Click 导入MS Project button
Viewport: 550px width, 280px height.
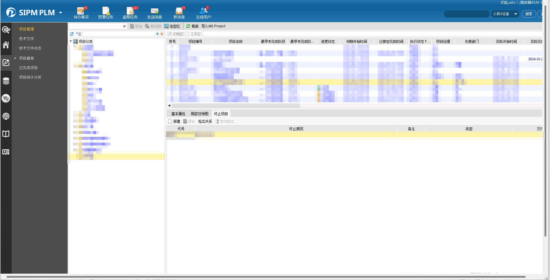click(x=213, y=26)
